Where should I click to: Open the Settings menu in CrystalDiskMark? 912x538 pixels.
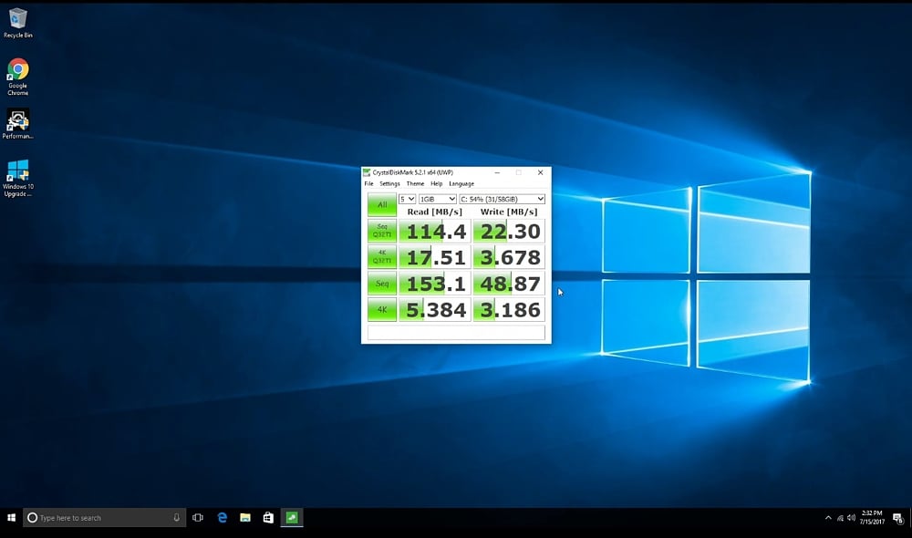coord(389,183)
